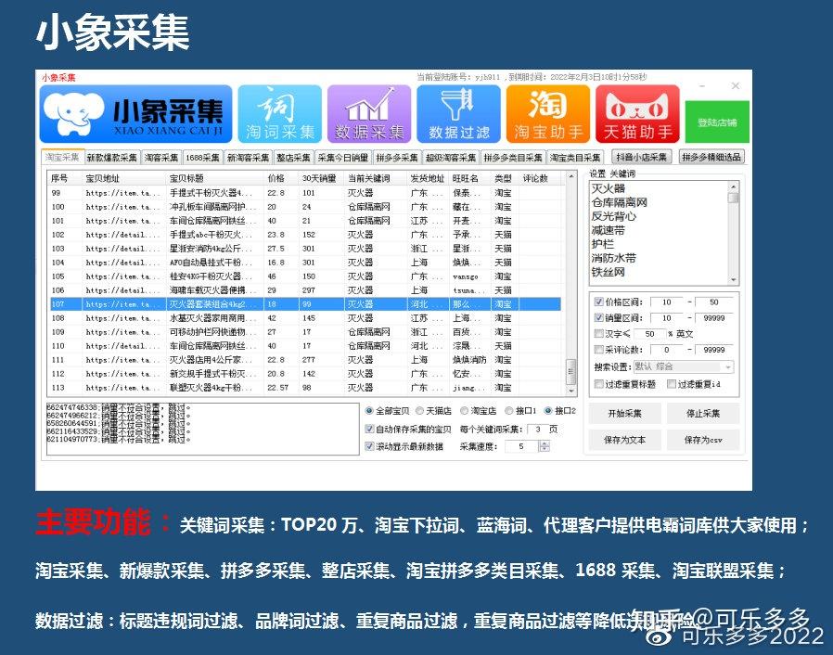The height and width of the screenshot is (655, 833).
Task: Click the 保存为文本 button
Action: 625,440
